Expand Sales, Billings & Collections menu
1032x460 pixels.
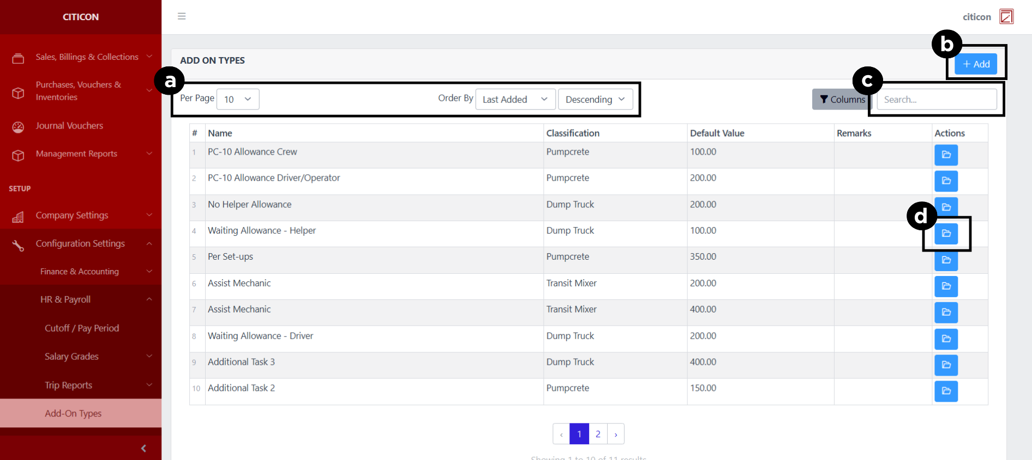(x=87, y=57)
